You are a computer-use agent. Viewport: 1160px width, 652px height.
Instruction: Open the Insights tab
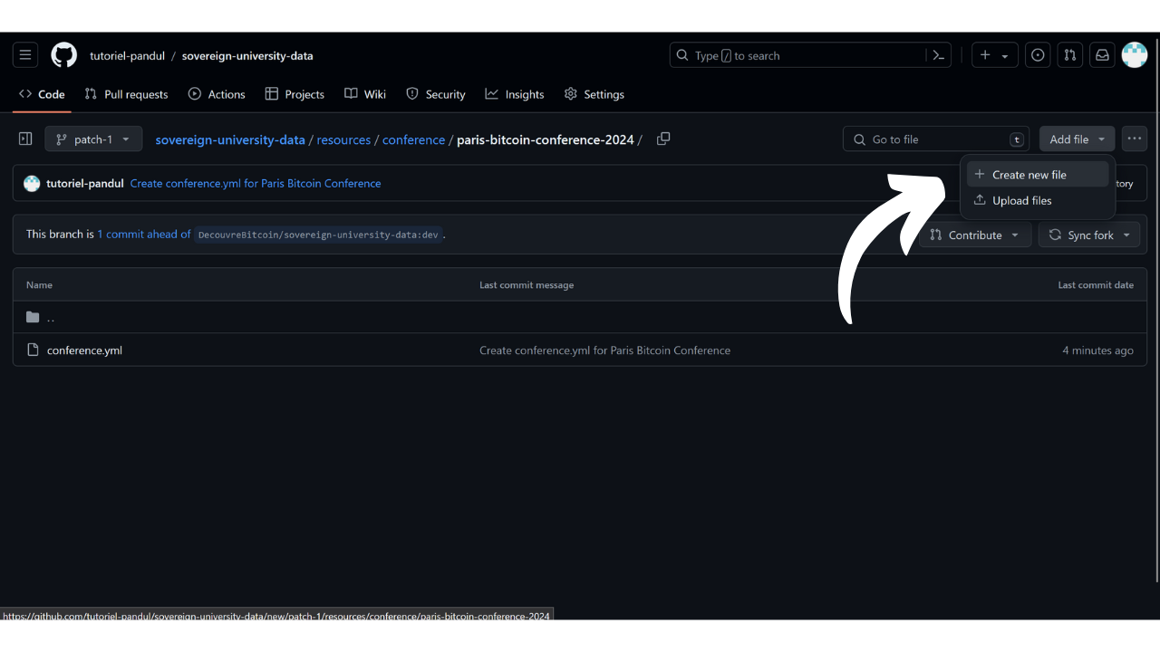click(x=515, y=94)
